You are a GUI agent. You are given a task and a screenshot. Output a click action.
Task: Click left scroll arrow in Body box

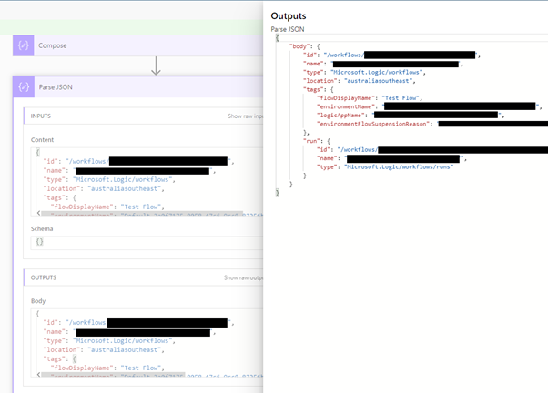(x=38, y=374)
